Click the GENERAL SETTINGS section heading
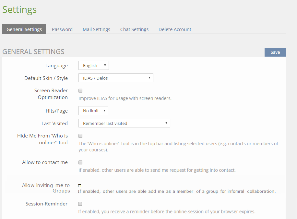297x219 pixels. (33, 52)
